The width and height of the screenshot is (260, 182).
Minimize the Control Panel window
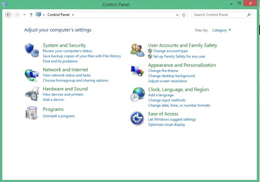(231, 4)
